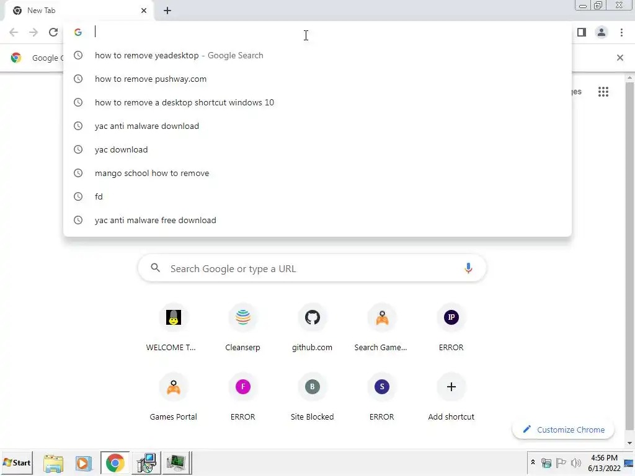Click the forward navigation arrow
The width and height of the screenshot is (635, 476).
pos(33,32)
